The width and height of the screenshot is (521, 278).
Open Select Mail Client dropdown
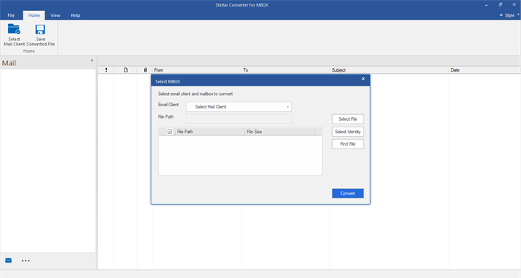(x=239, y=107)
